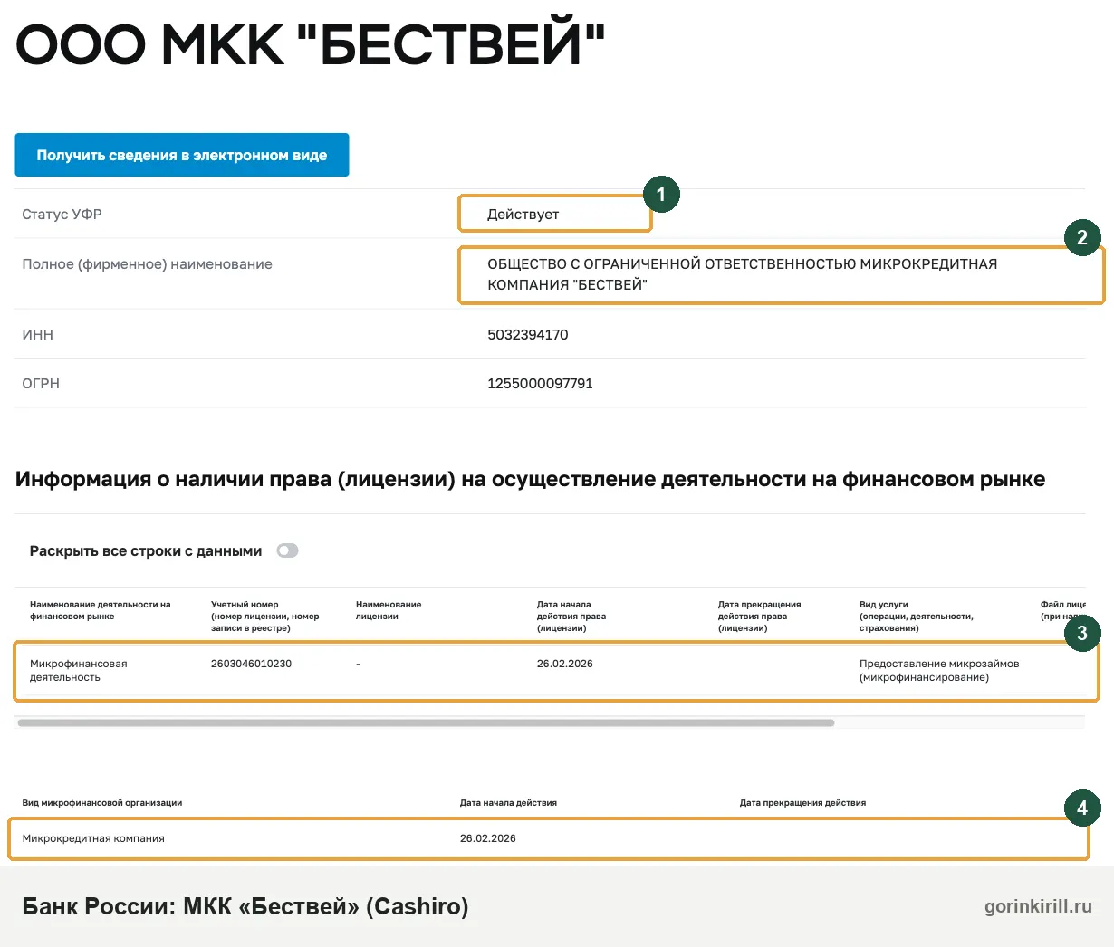This screenshot has width=1114, height=947.
Task: Click column header 'Наименование деятельности на финансовом рынке'
Action: tap(101, 610)
